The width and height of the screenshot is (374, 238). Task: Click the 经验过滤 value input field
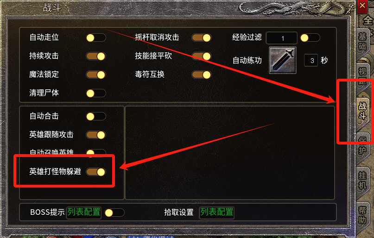point(282,38)
